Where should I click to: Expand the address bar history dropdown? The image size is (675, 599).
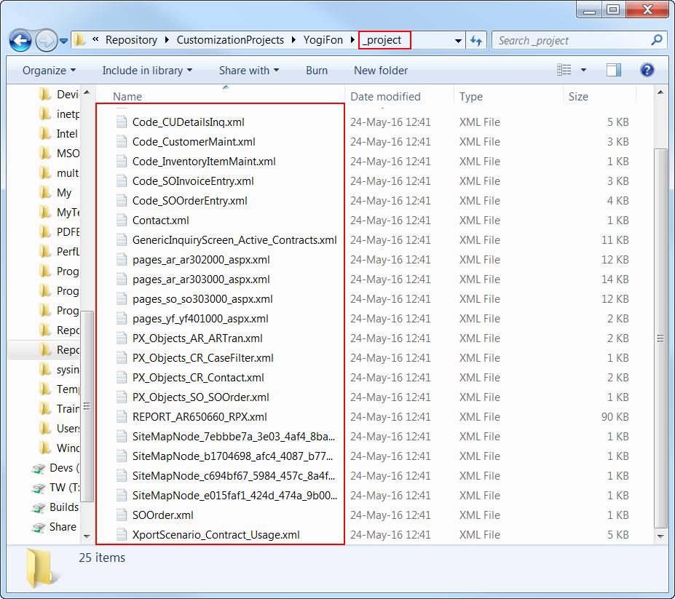click(458, 41)
